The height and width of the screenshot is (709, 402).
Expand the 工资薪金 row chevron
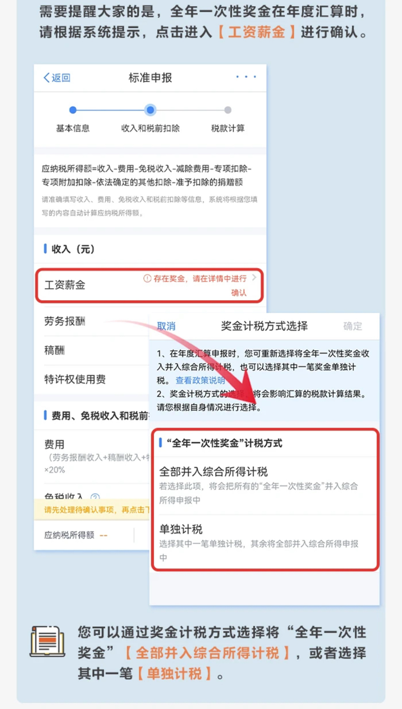click(254, 277)
